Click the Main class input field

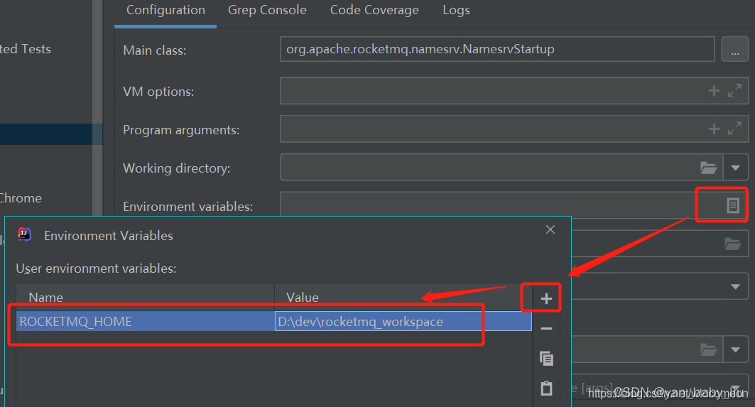coord(497,49)
